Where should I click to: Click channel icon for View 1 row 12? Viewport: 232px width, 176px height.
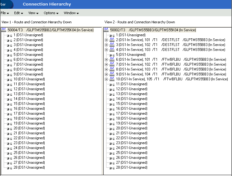click(10, 90)
